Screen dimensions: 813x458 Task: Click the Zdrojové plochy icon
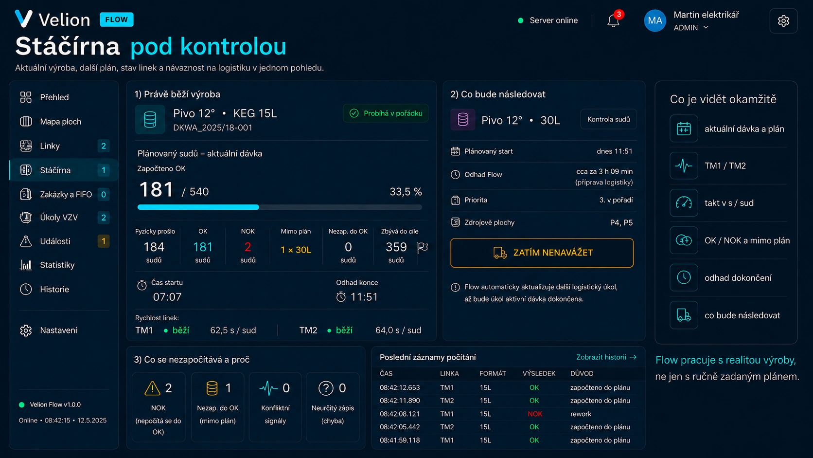[455, 222]
